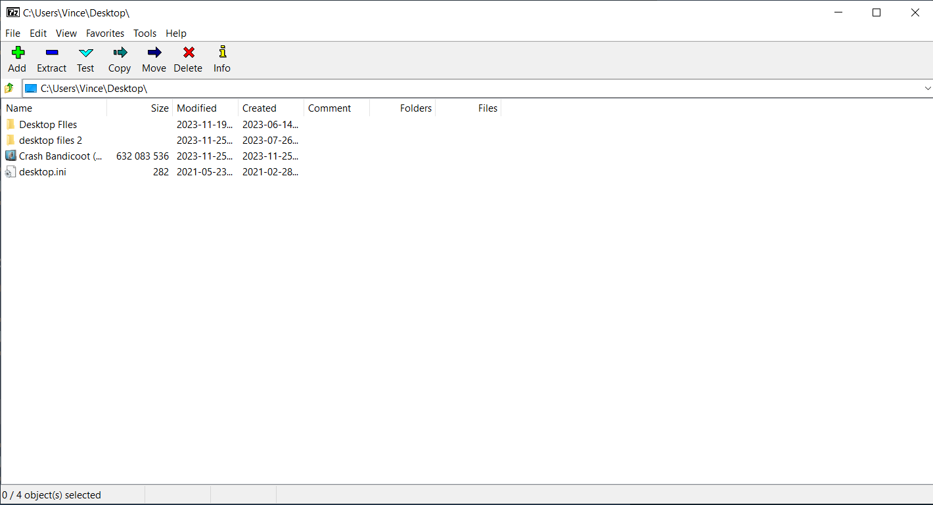Image resolution: width=933 pixels, height=505 pixels.
Task: Open the File menu
Action: 12,33
